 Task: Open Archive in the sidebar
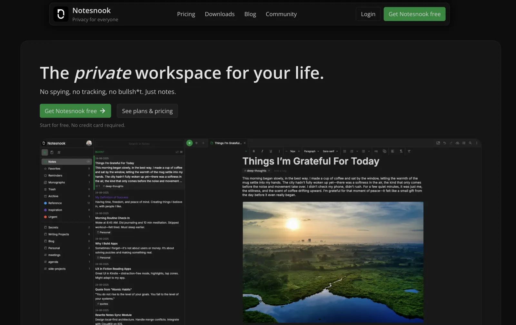(x=67, y=196)
